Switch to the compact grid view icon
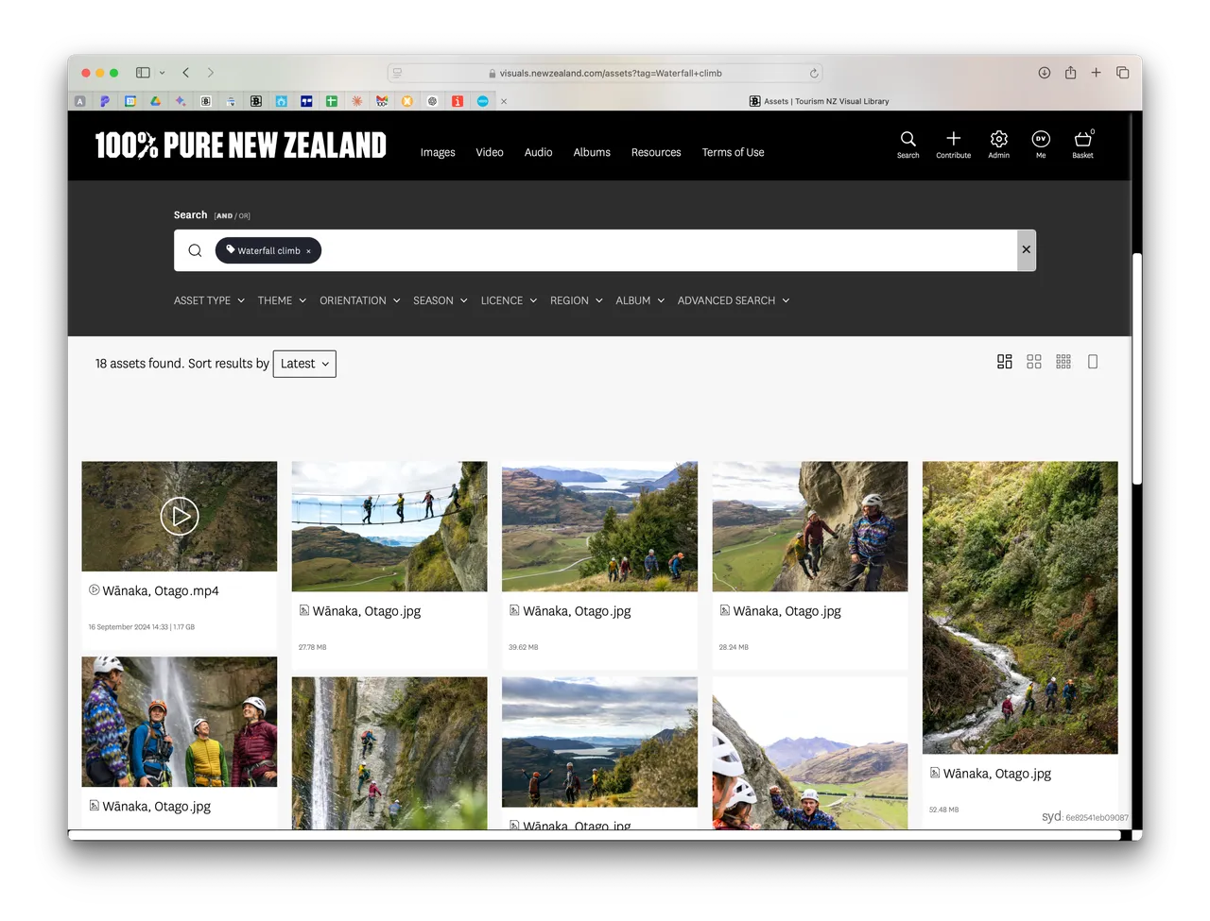The width and height of the screenshot is (1210, 921). click(1063, 361)
